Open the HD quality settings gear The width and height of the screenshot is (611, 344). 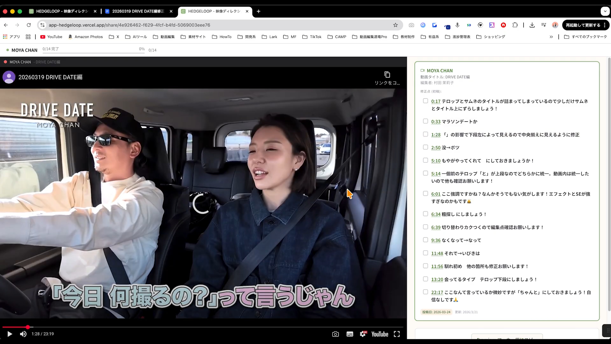(x=363, y=334)
